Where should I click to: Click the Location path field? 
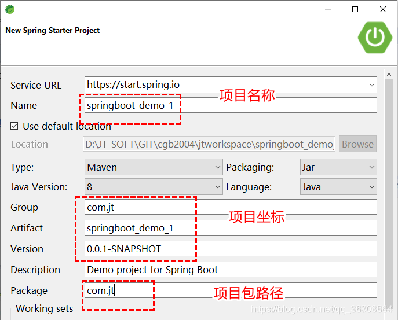(209, 144)
